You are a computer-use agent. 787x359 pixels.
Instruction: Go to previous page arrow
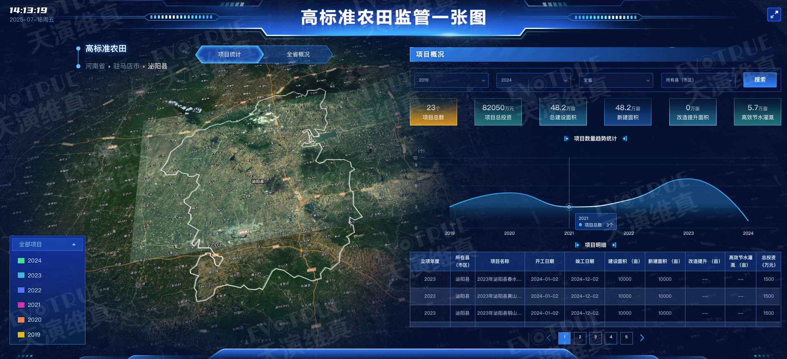point(549,338)
